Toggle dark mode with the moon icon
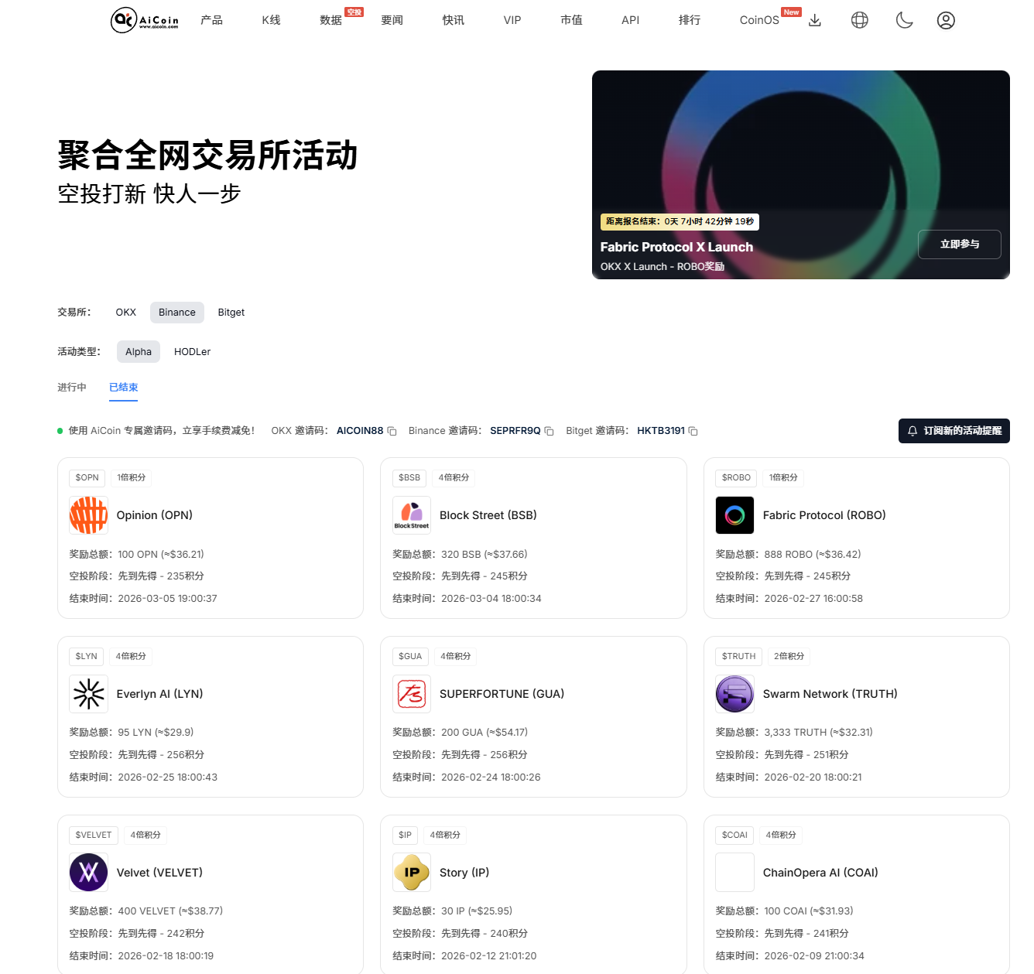This screenshot has width=1034, height=974. (x=903, y=20)
